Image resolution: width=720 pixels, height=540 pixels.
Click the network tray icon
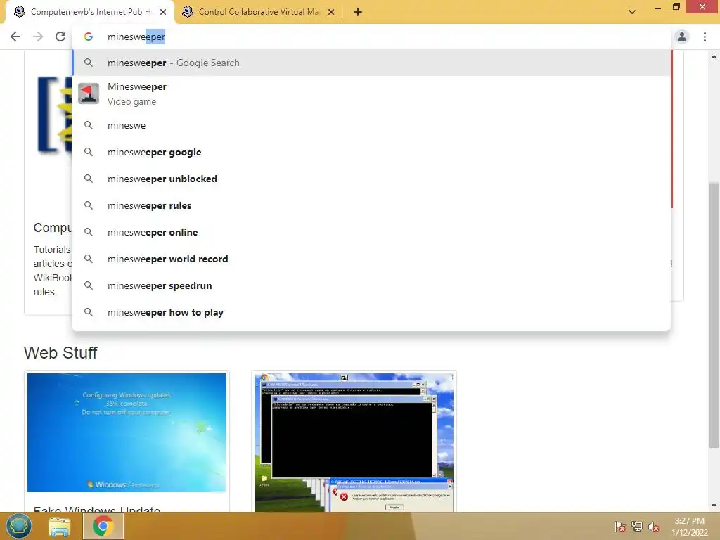637,526
